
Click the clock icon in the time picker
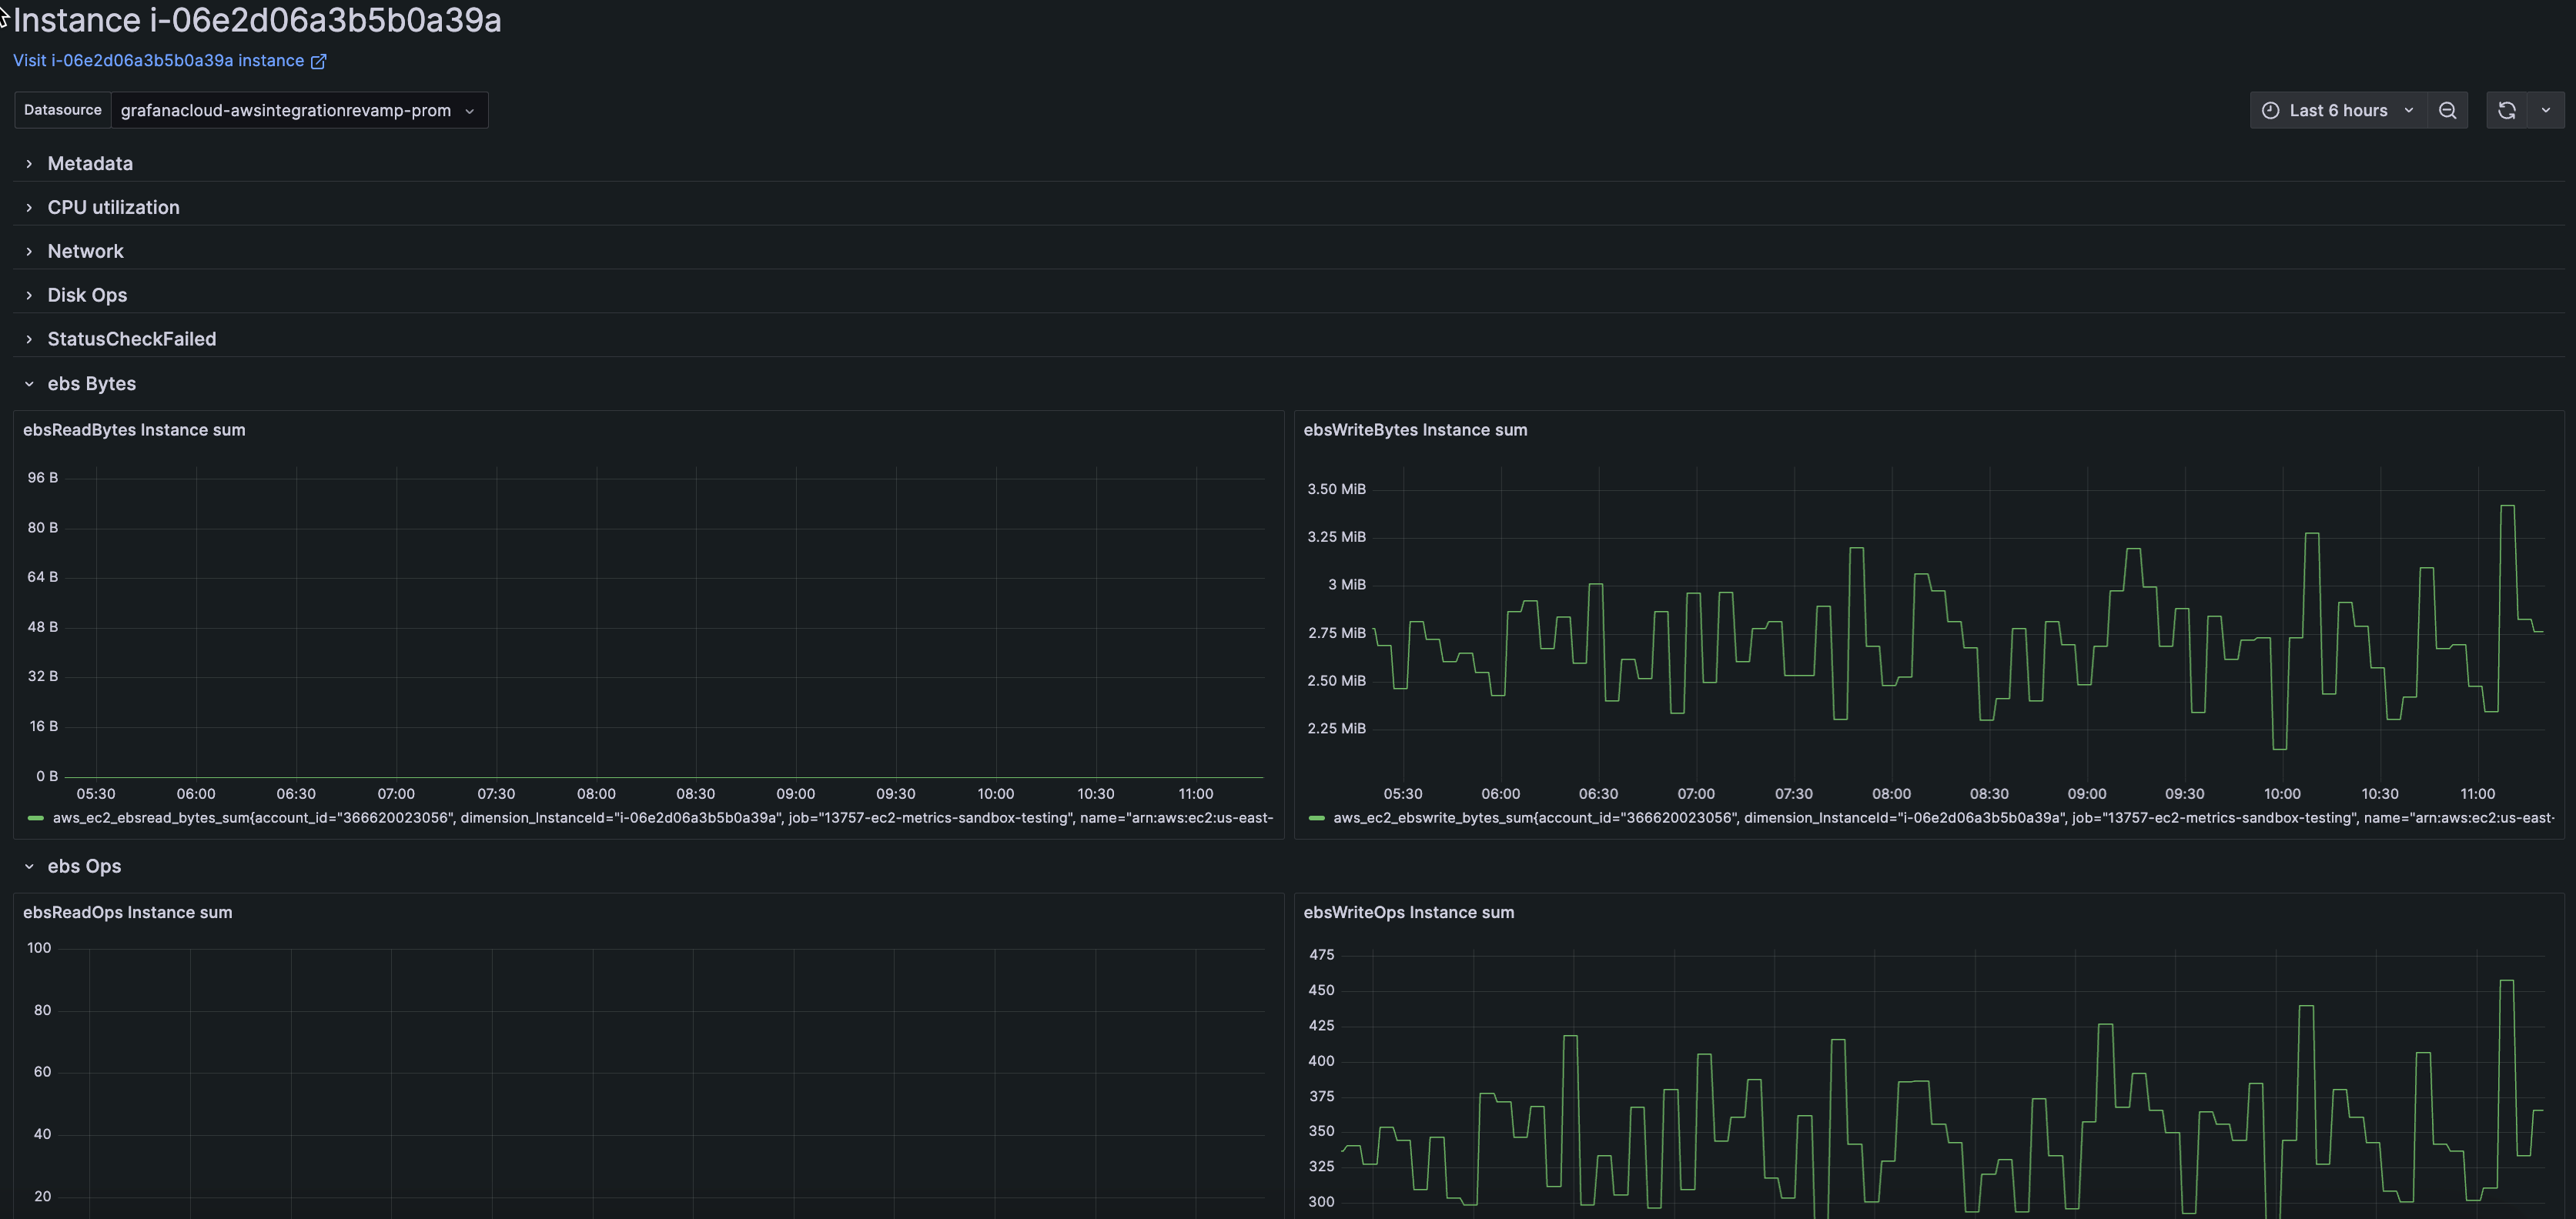click(2270, 110)
